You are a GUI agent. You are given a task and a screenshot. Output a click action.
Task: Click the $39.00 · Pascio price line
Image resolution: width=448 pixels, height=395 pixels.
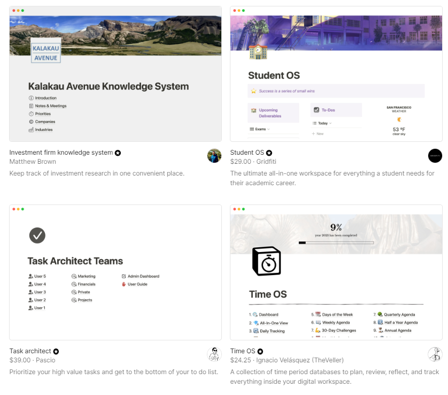[32, 360]
